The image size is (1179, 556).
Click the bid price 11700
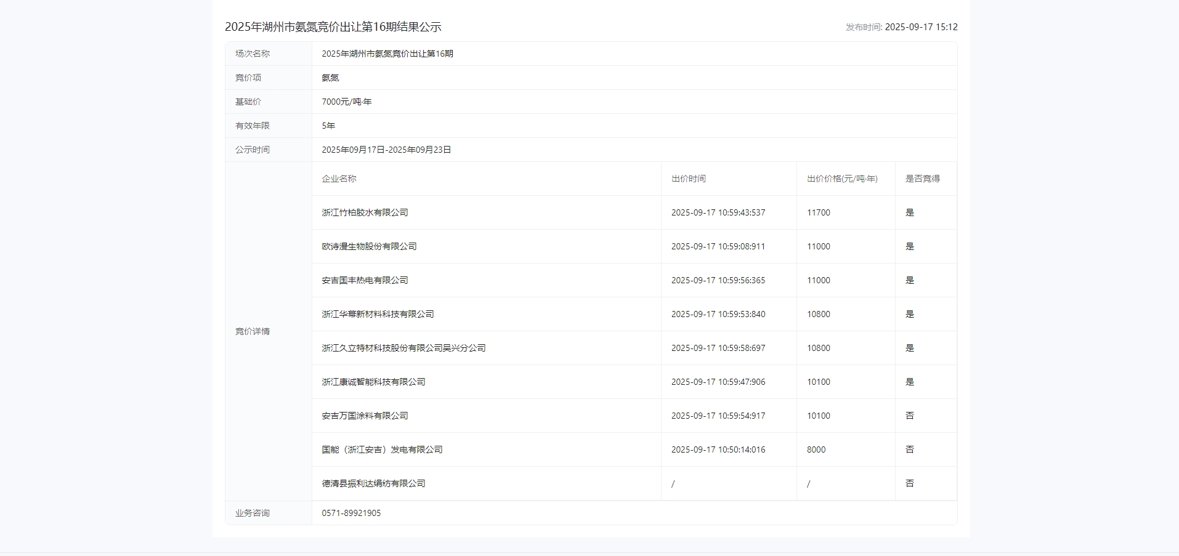818,212
